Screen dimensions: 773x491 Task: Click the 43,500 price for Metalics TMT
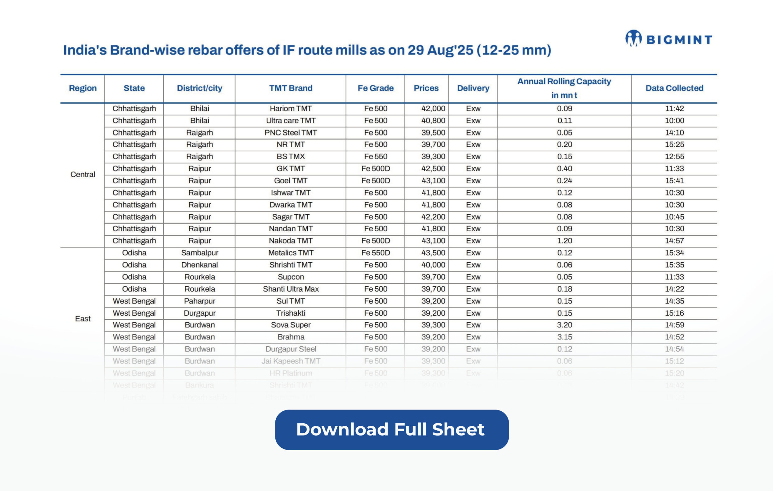point(433,253)
